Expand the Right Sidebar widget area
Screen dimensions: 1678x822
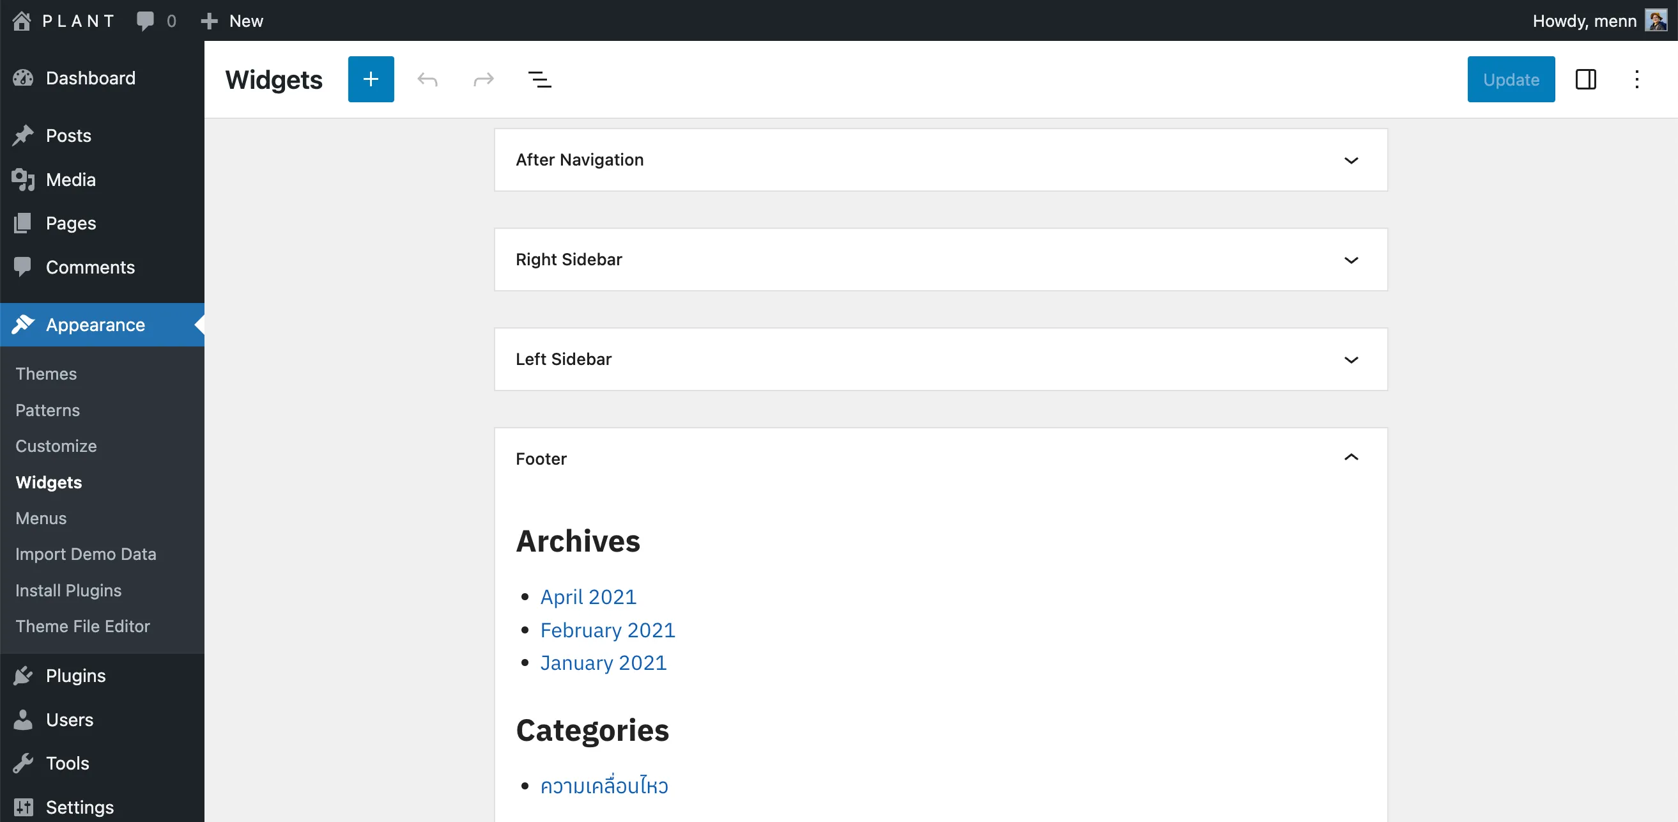point(1351,260)
